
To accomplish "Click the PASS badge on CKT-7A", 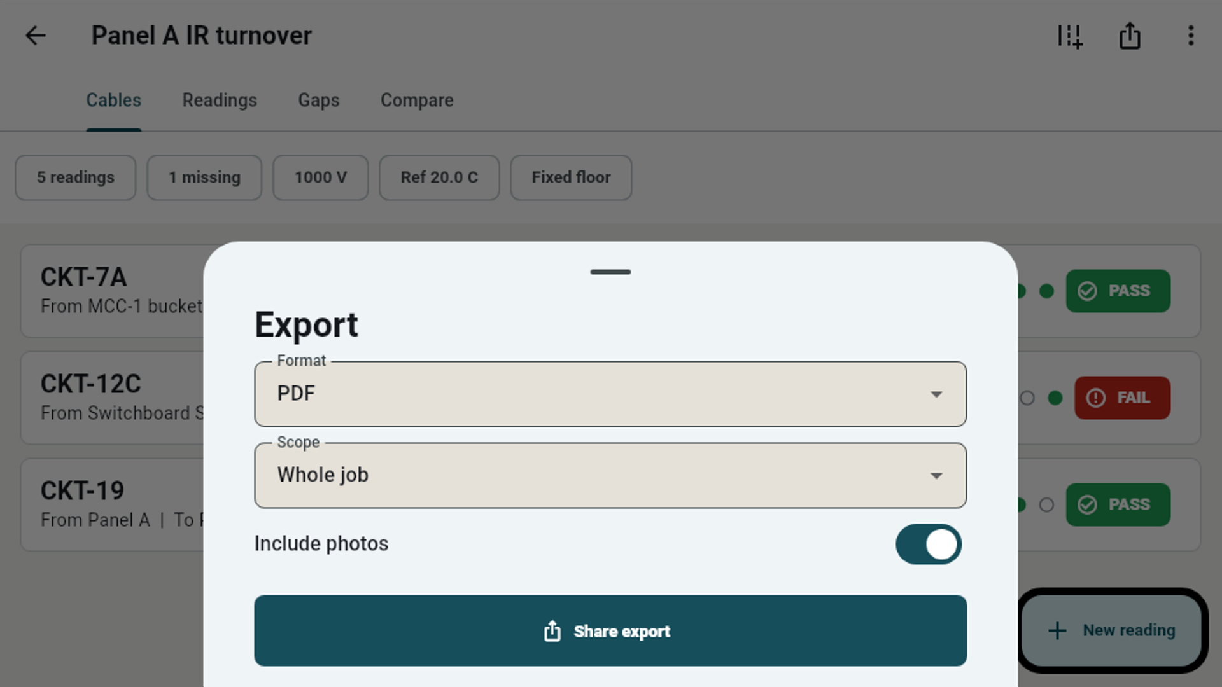I will [x=1118, y=291].
